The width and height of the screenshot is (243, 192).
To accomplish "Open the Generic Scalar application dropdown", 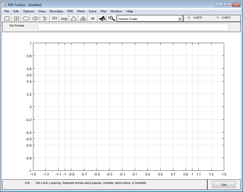I will [x=150, y=19].
